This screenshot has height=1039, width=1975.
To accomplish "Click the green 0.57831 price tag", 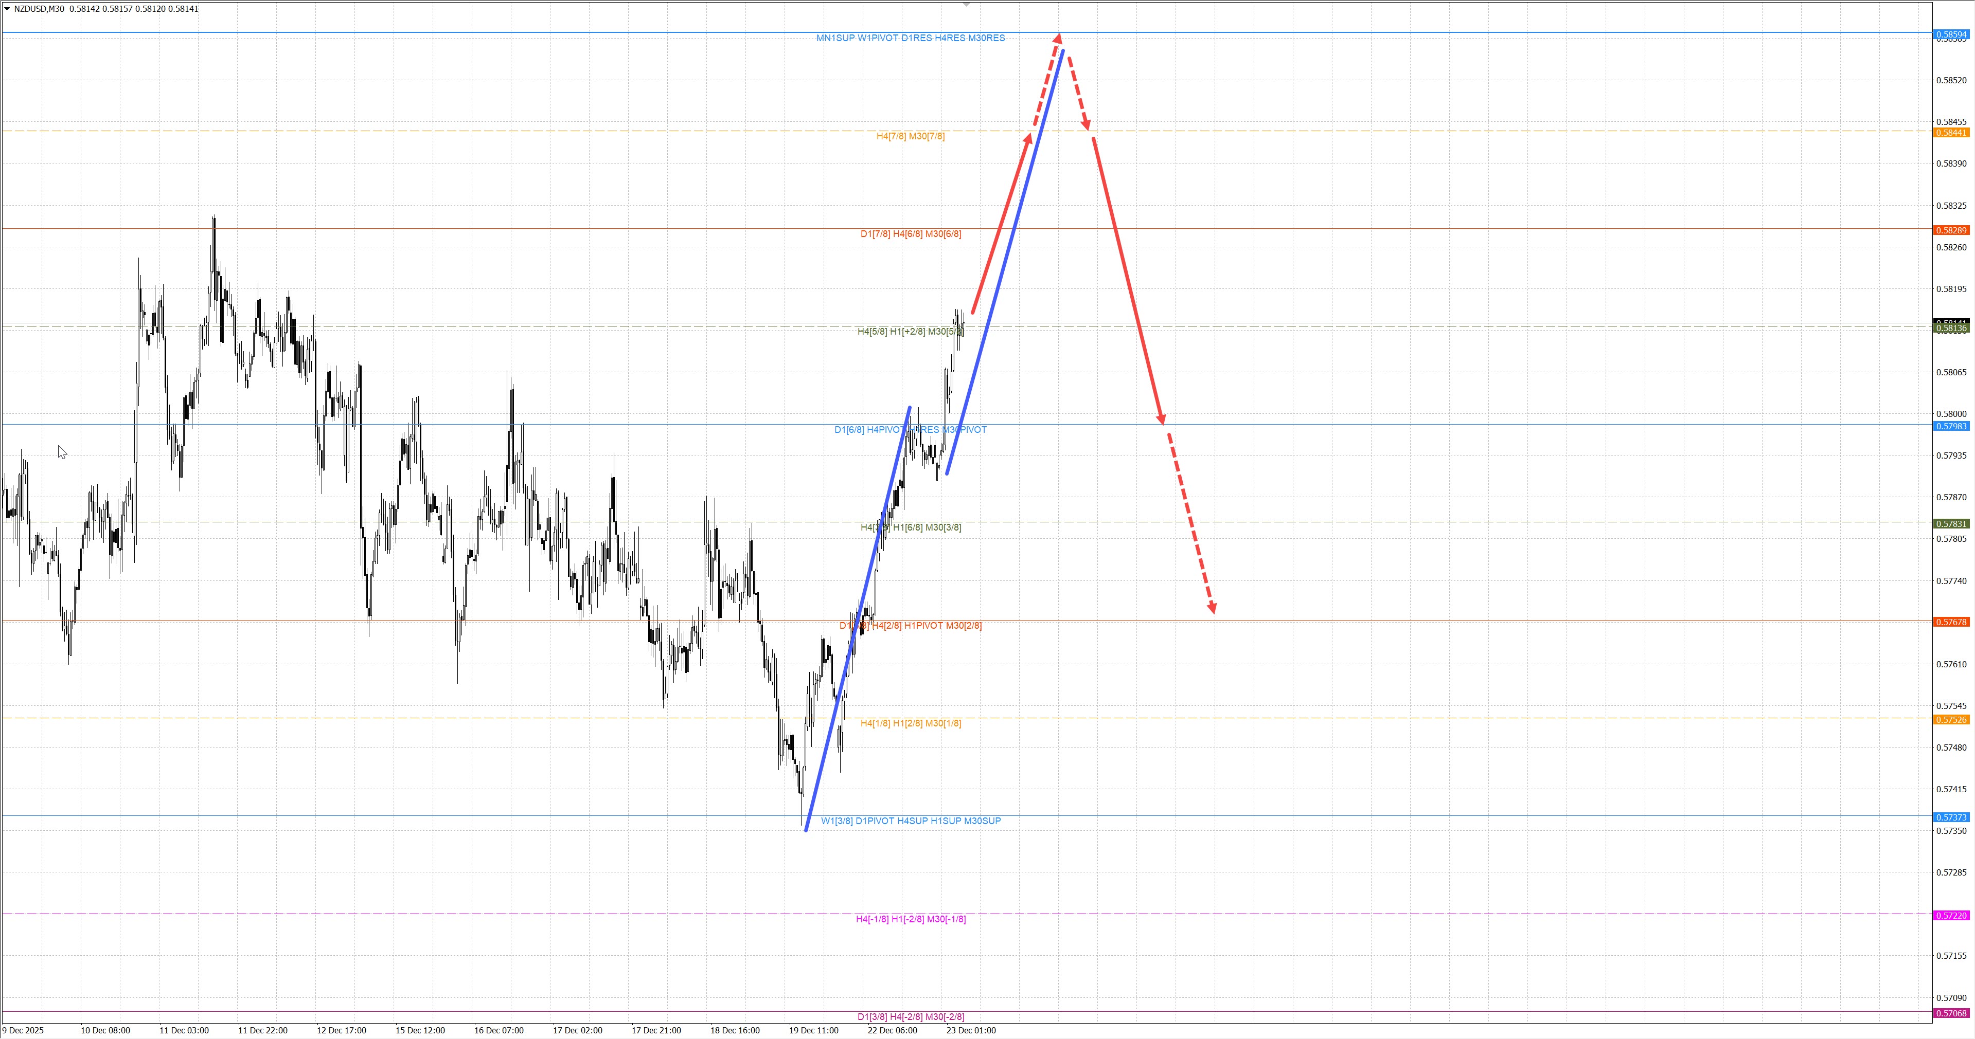I will tap(1951, 524).
